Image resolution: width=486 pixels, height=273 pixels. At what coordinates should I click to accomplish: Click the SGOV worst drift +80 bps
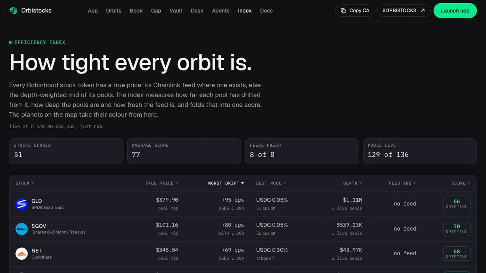[232, 225]
